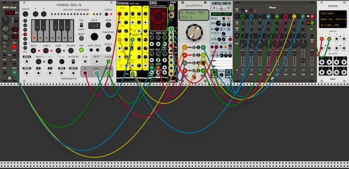Screen dimensions: 349x169
Task: Click QuadPercs channel 1 trigger input jack
Action: pos(185,47)
